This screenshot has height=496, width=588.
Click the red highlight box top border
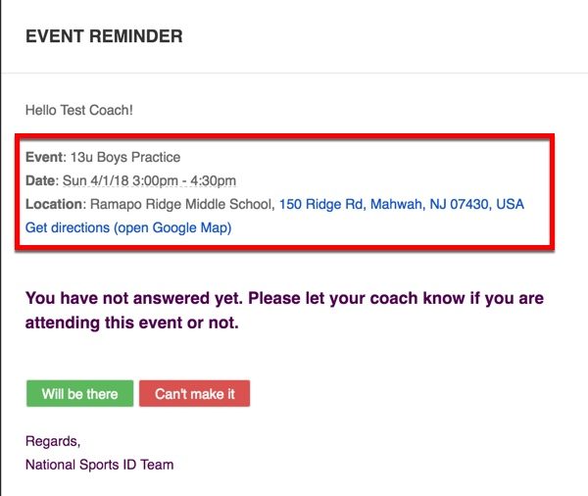point(284,136)
